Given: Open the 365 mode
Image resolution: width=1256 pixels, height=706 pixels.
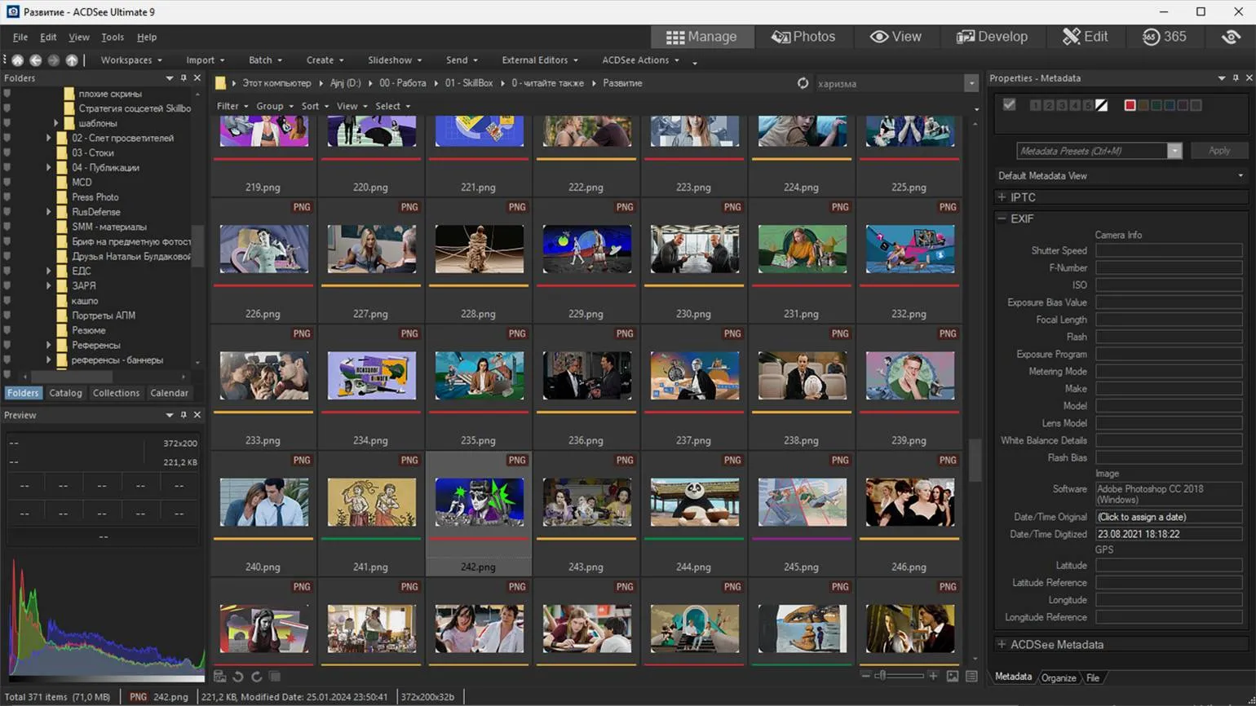Looking at the screenshot, I should (x=1164, y=37).
